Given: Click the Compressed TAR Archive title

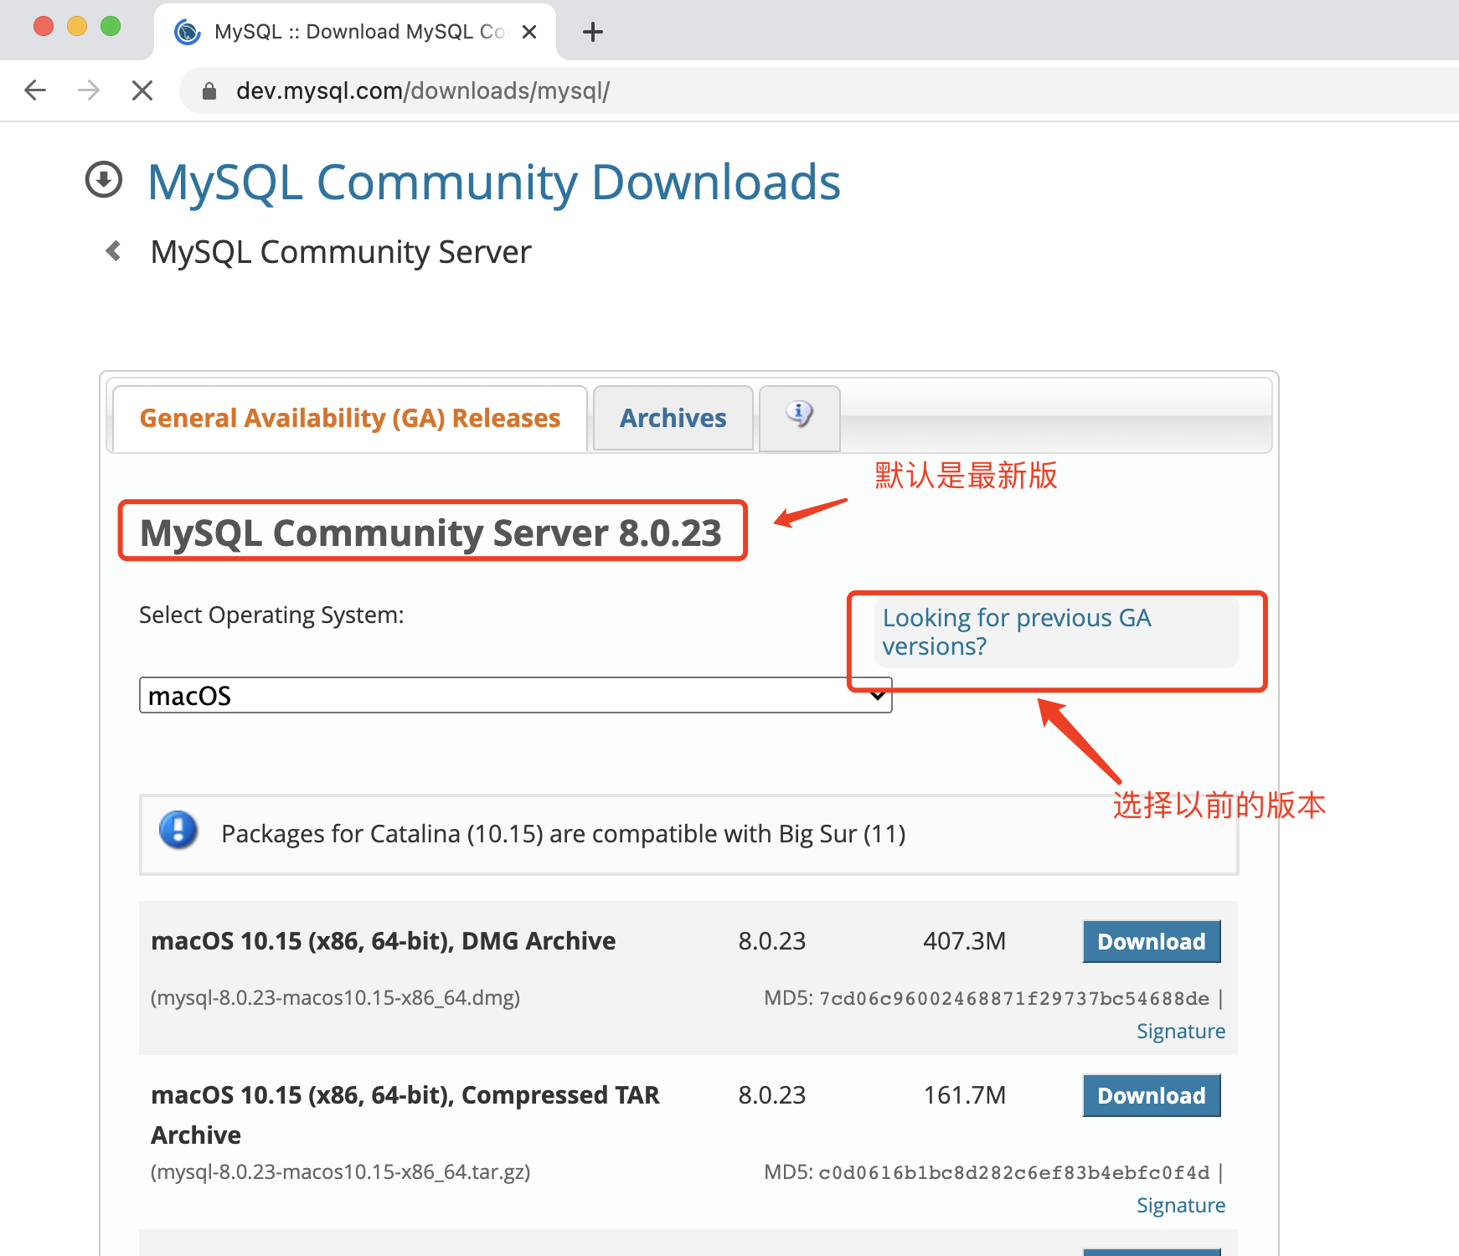Looking at the screenshot, I should 405,1114.
